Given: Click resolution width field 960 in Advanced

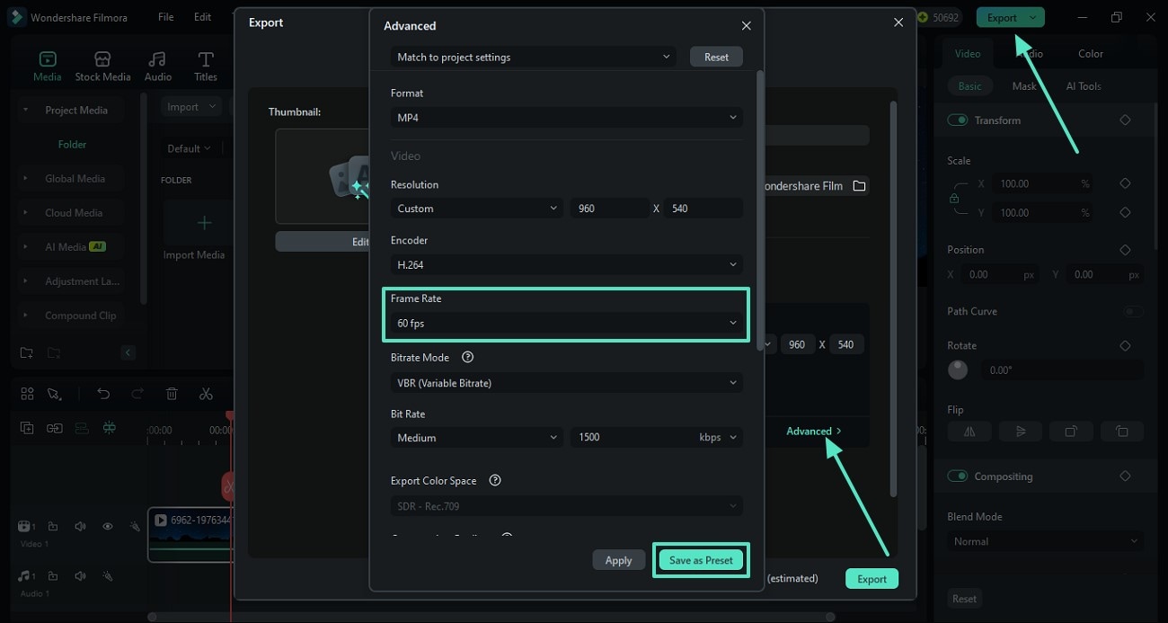Looking at the screenshot, I should coord(610,209).
